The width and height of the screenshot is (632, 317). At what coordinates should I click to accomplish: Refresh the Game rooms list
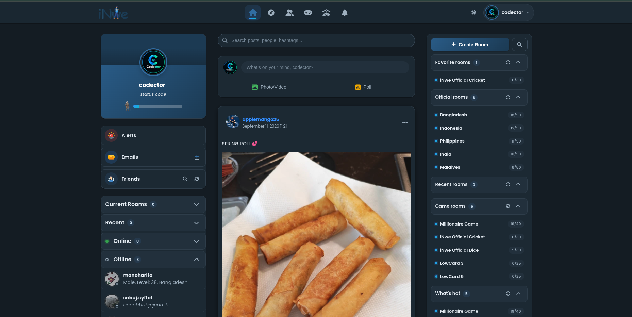point(508,206)
